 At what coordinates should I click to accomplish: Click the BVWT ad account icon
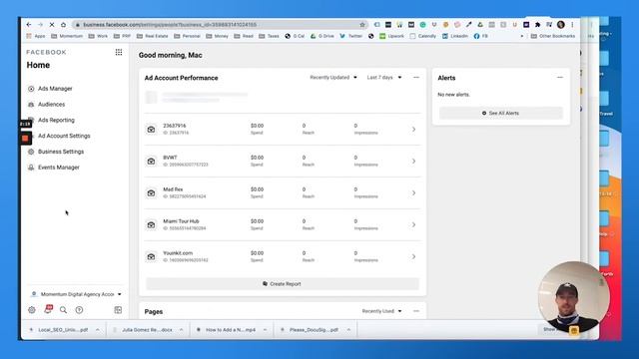tap(151, 162)
